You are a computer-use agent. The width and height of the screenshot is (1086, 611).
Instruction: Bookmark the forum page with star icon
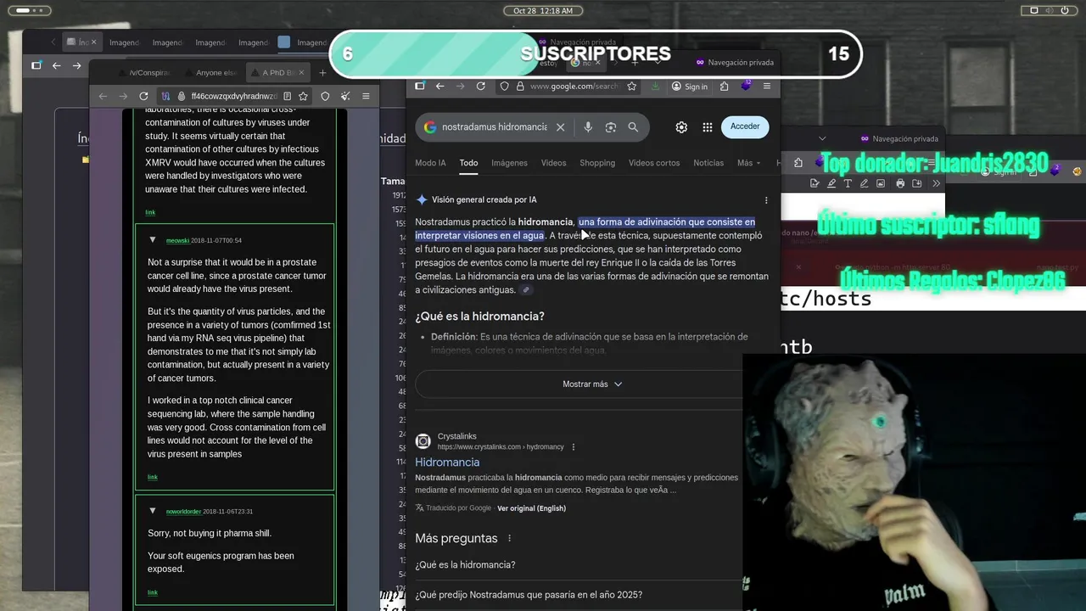tap(303, 96)
